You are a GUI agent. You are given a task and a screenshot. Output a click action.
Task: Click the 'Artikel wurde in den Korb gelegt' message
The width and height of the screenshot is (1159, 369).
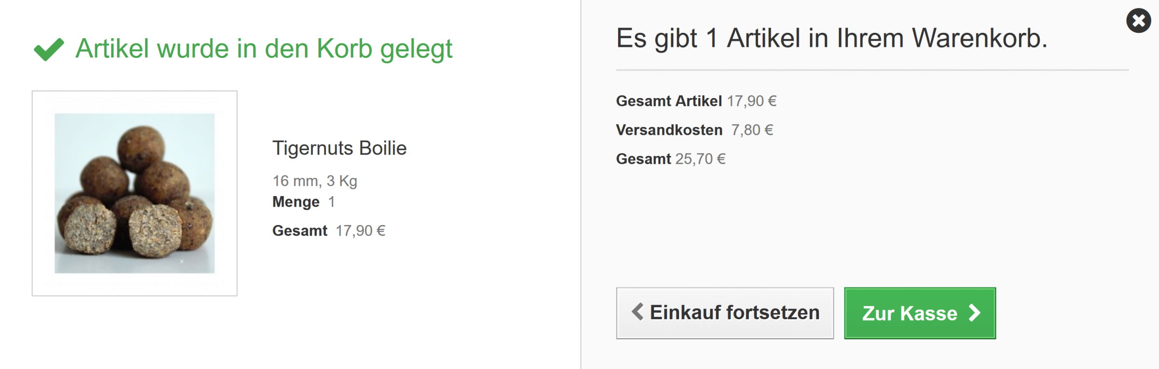264,49
